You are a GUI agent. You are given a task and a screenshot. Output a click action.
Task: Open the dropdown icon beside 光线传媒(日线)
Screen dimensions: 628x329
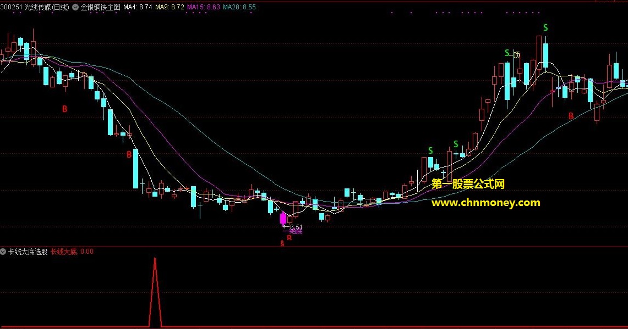pos(75,7)
